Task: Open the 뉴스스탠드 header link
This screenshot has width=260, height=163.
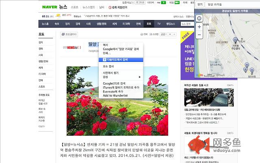Action: click(89, 7)
